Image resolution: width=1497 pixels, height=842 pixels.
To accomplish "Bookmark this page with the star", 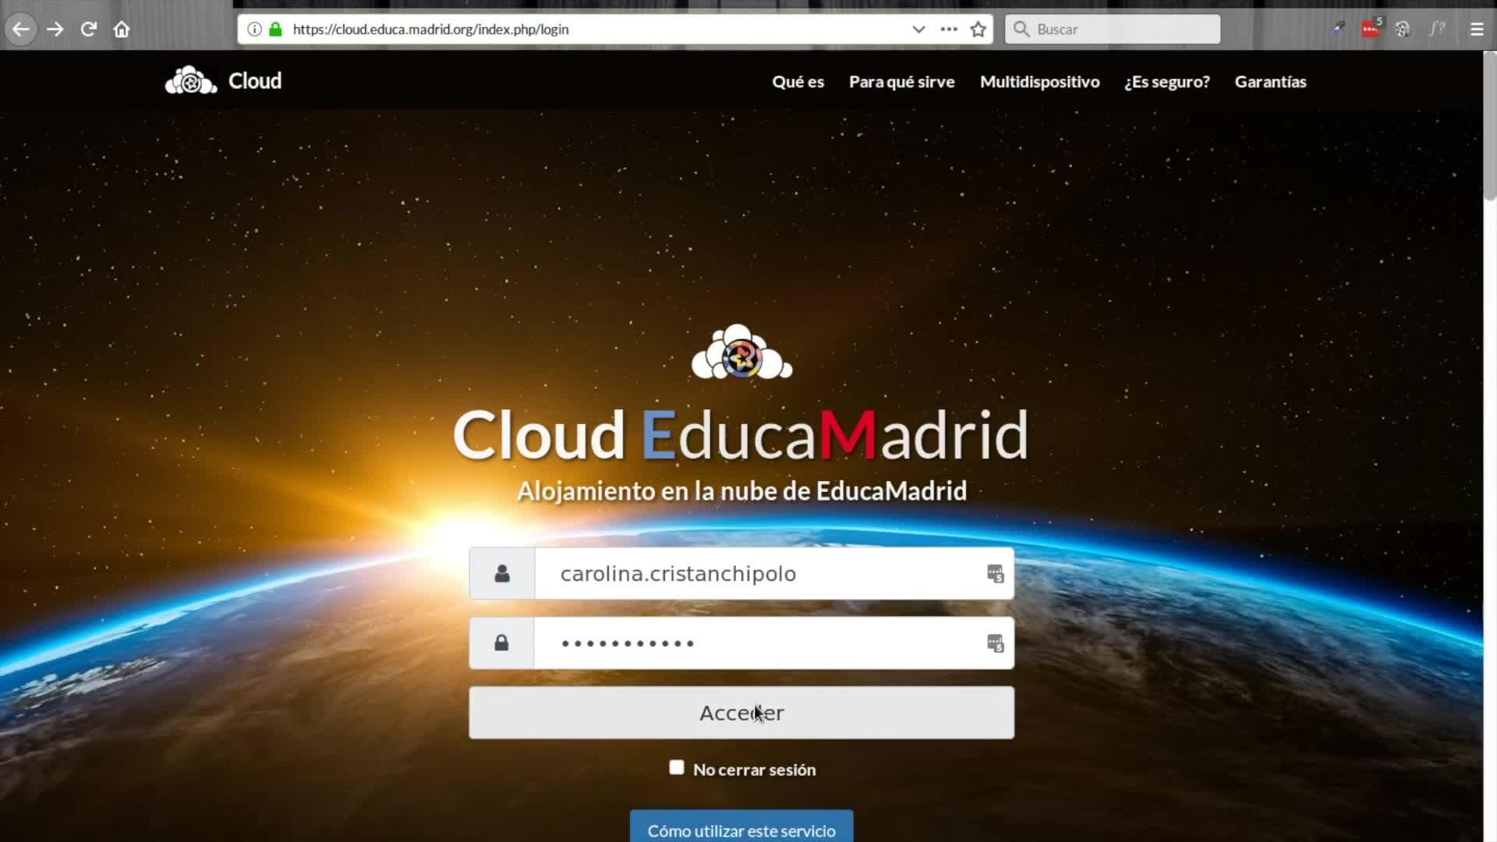I will click(x=978, y=30).
